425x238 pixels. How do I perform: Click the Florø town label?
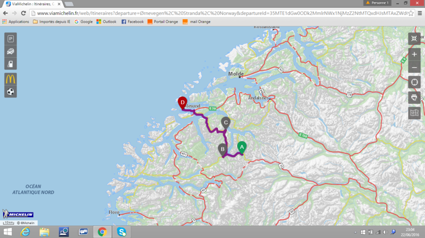[114, 212]
